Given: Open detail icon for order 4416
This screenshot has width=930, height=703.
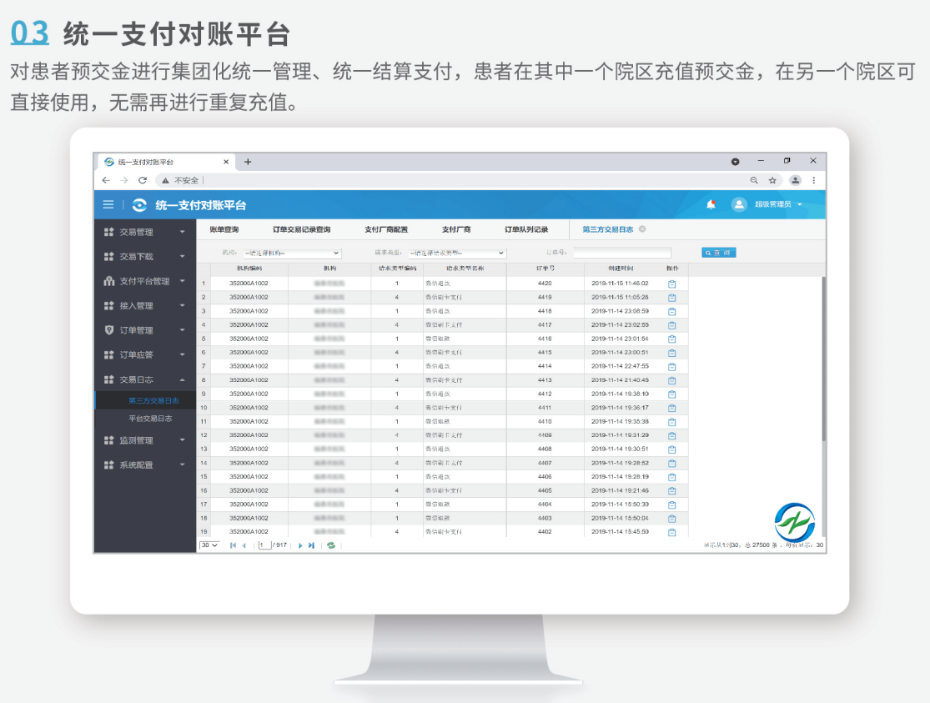Looking at the screenshot, I should click(x=672, y=339).
